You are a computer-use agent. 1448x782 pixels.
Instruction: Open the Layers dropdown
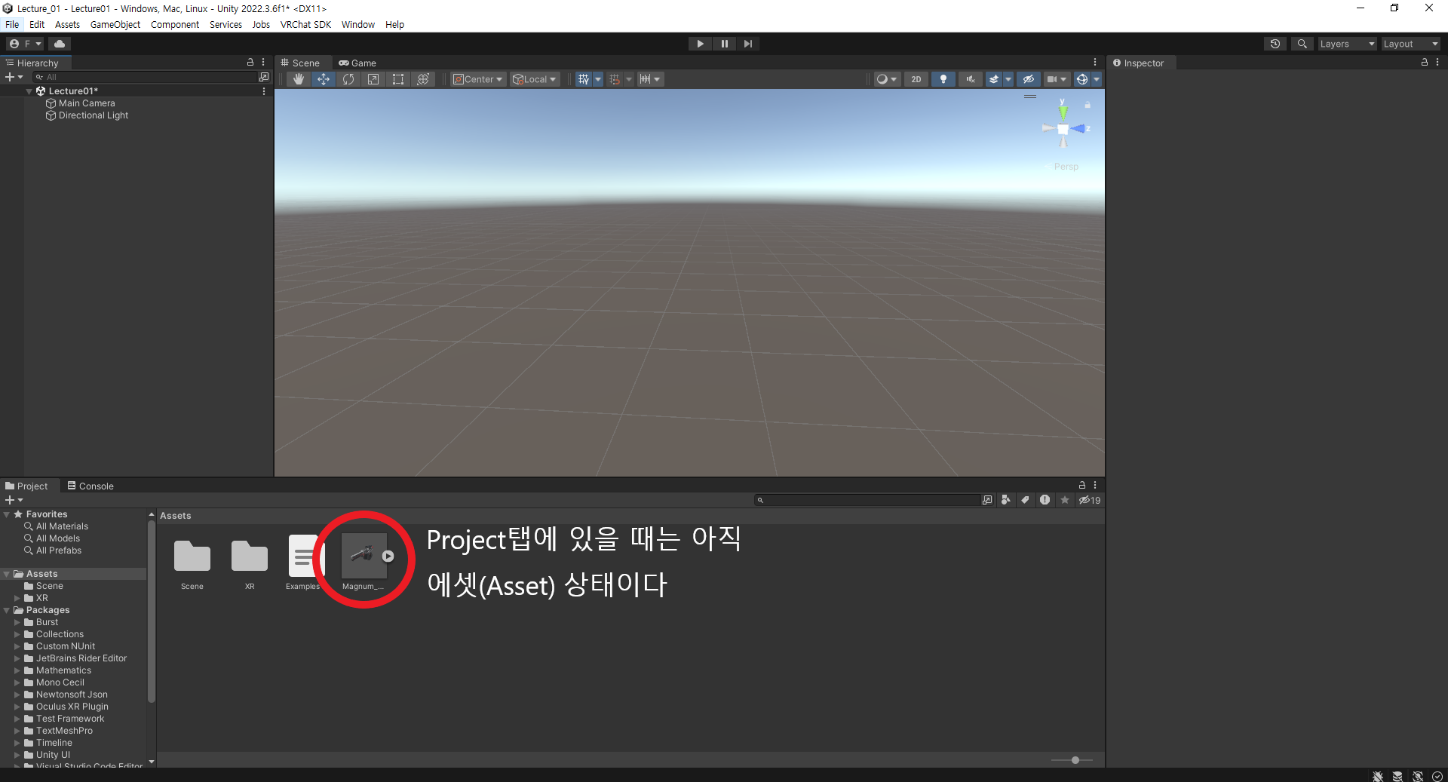[x=1347, y=44]
